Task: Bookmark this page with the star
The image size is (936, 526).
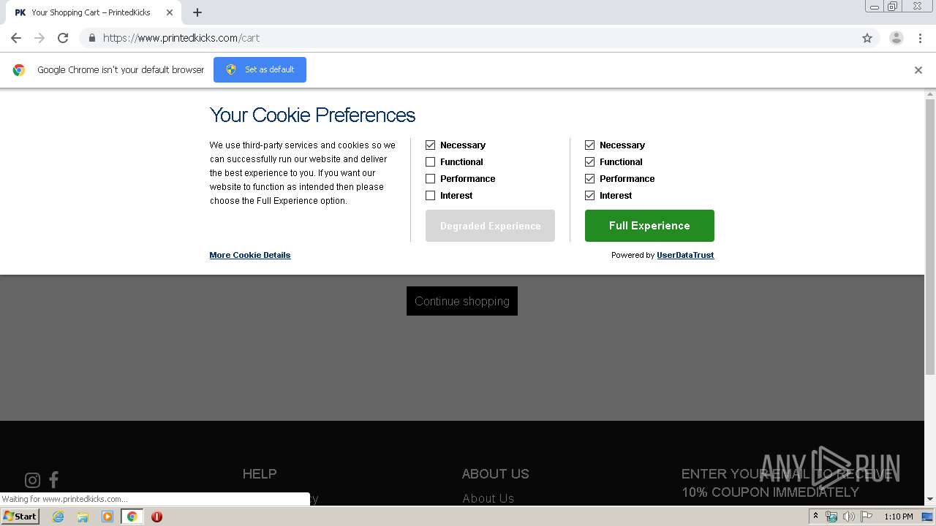Action: pyautogui.click(x=867, y=38)
